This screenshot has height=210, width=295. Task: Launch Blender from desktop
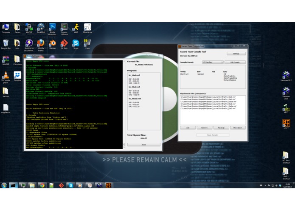pyautogui.click(x=53, y=45)
